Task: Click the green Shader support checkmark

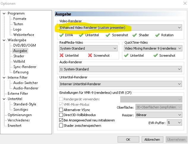Action: pyautogui.click(x=135, y=35)
